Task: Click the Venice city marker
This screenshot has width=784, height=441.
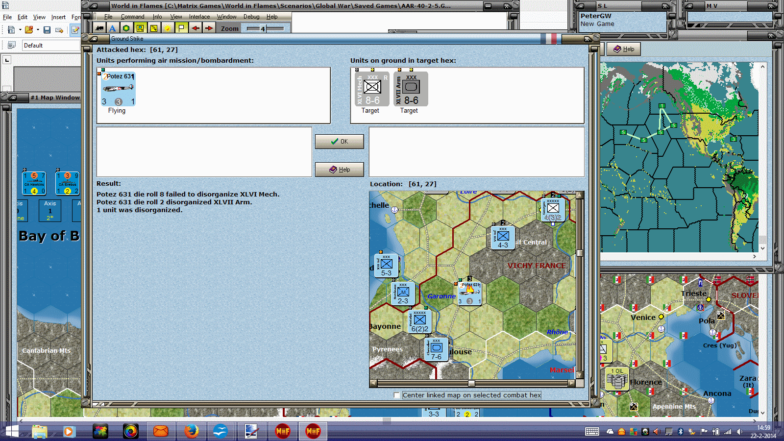Action: coord(661,317)
